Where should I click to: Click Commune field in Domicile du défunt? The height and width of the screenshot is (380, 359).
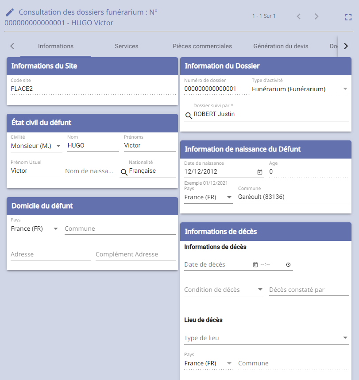point(120,229)
